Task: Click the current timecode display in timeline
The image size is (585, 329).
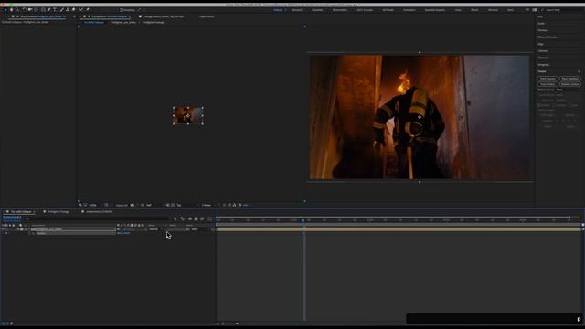Action: pyautogui.click(x=12, y=218)
